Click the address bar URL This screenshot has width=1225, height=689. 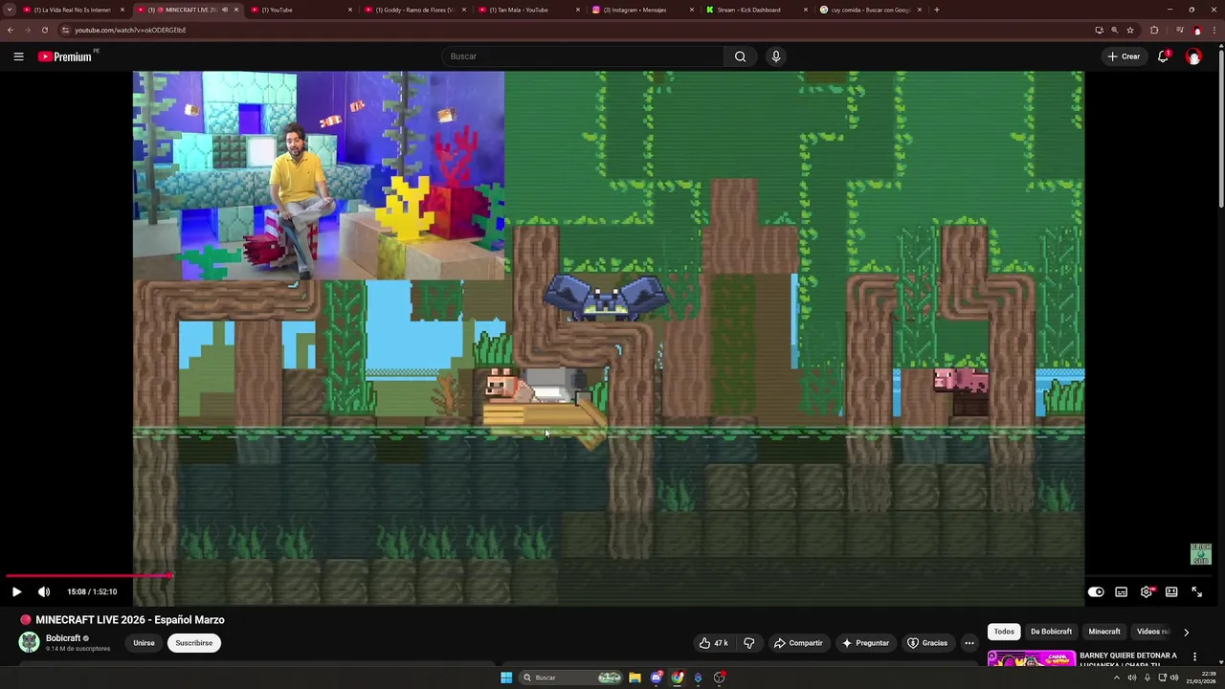tap(130, 30)
